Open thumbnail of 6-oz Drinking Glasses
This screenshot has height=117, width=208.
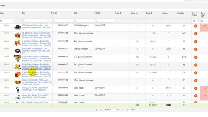click(18, 58)
